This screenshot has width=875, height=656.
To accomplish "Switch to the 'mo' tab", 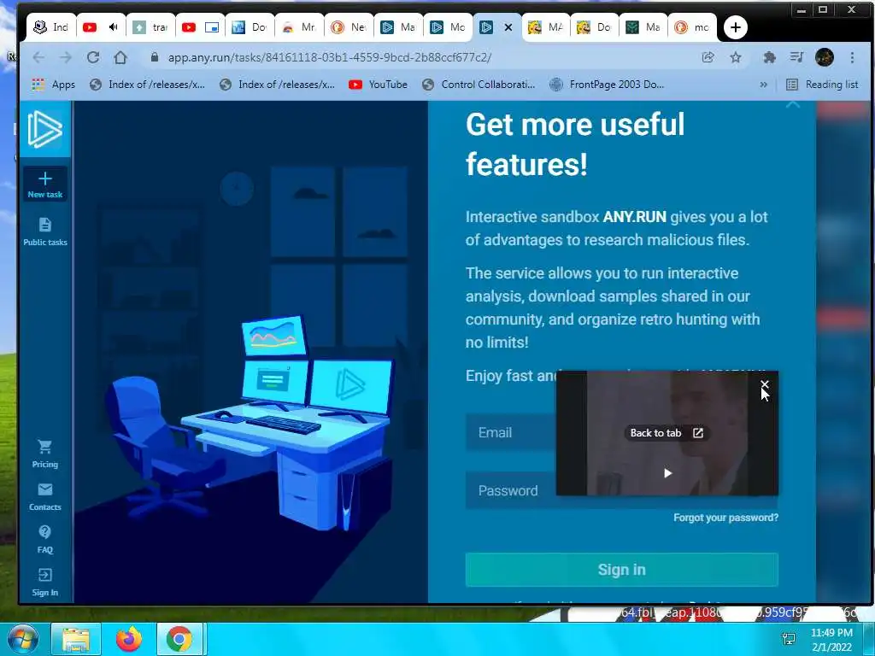I will [692, 27].
